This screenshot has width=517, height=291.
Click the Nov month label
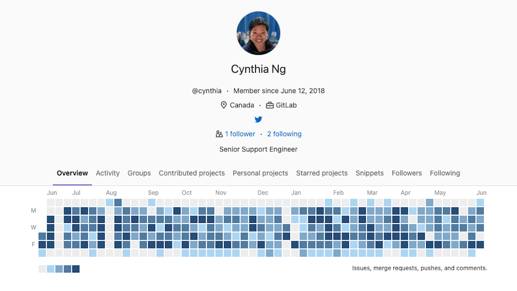coord(221,193)
